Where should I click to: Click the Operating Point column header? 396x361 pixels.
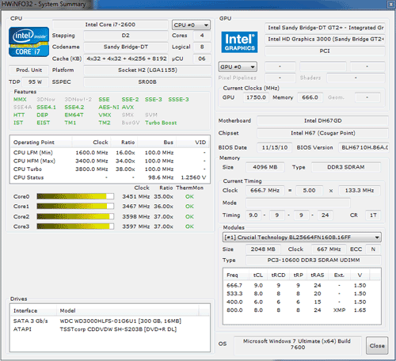(41, 142)
